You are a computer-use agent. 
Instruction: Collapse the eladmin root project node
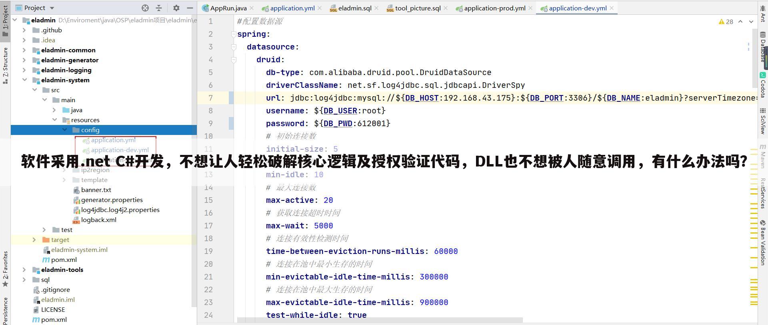(x=15, y=20)
